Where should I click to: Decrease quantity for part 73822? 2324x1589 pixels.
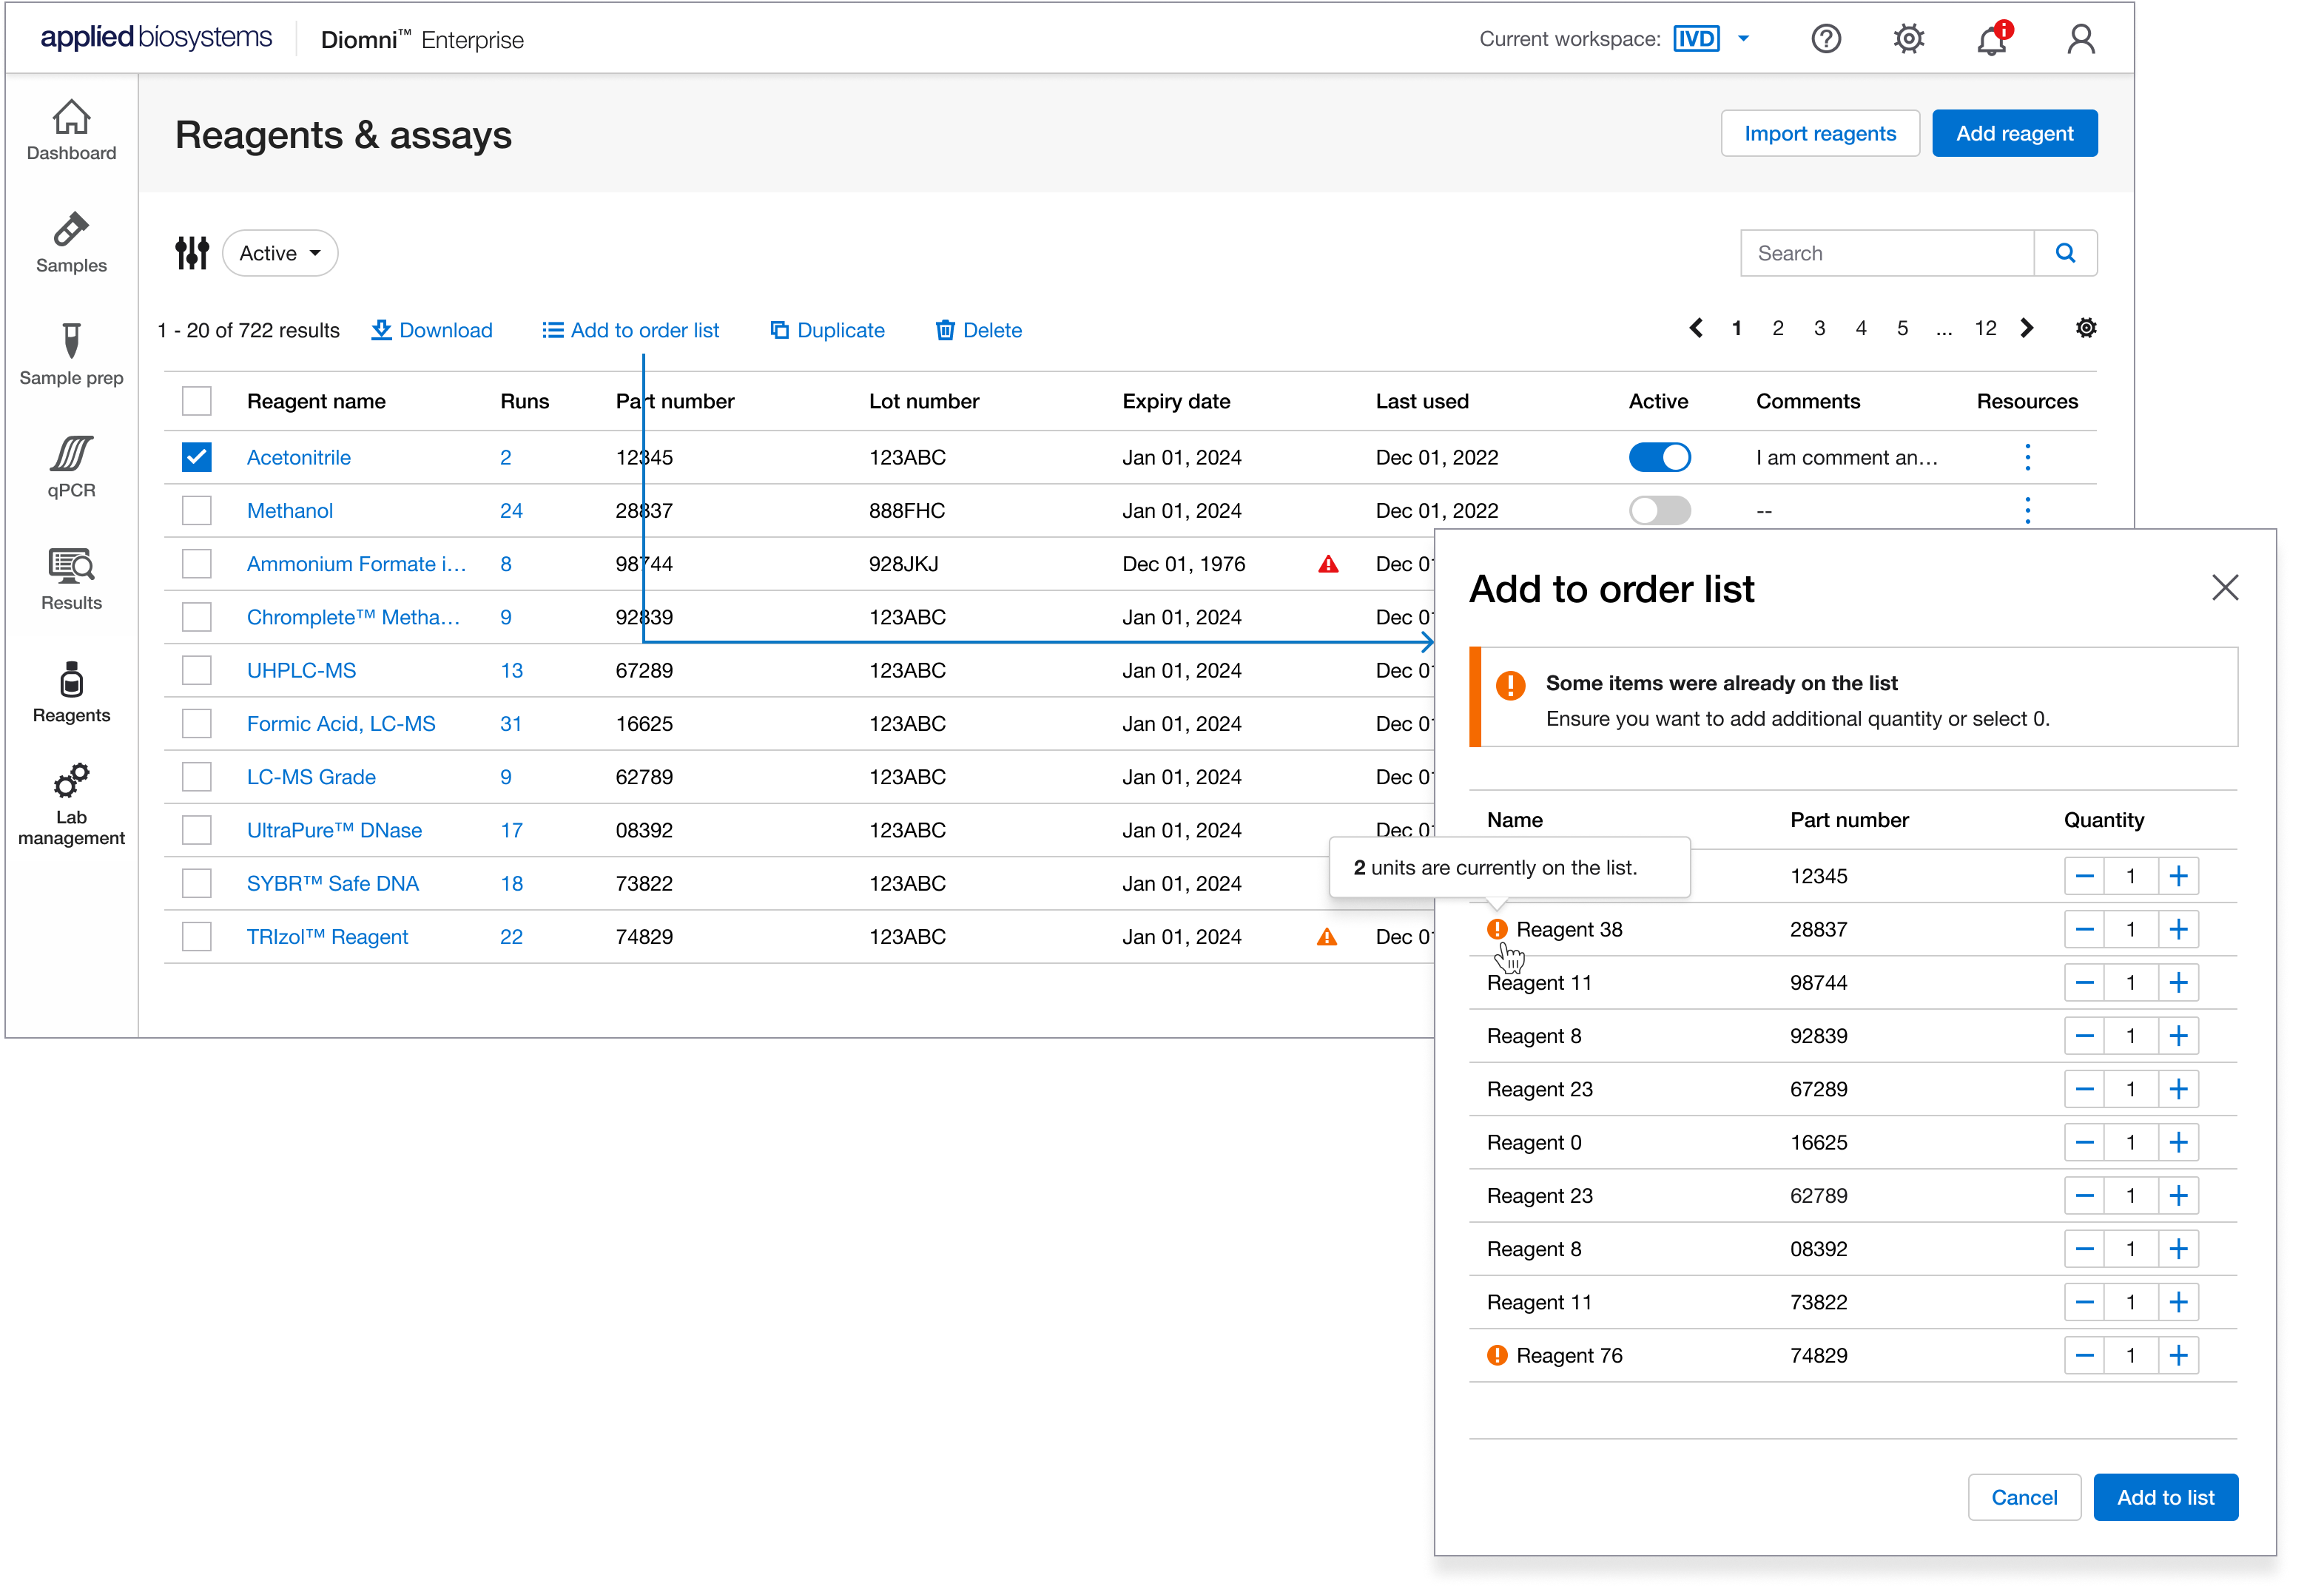[2084, 1302]
